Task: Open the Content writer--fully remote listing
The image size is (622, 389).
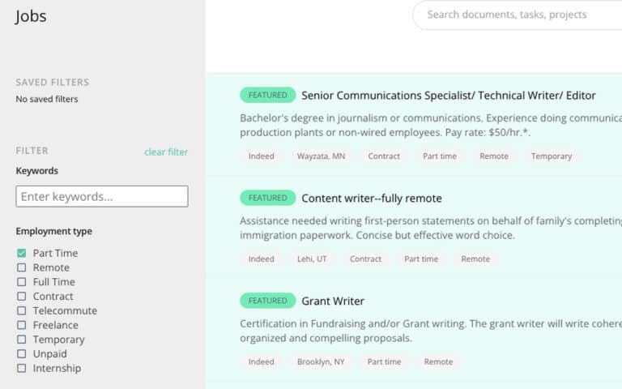Action: [371, 198]
